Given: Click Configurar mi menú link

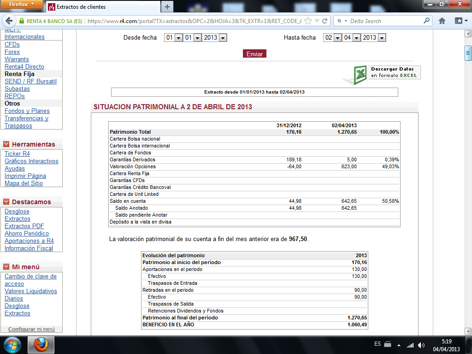Looking at the screenshot, I should tap(31, 329).
